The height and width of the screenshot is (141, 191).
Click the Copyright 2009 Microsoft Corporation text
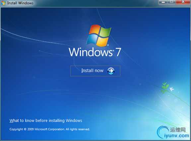(x=50, y=129)
